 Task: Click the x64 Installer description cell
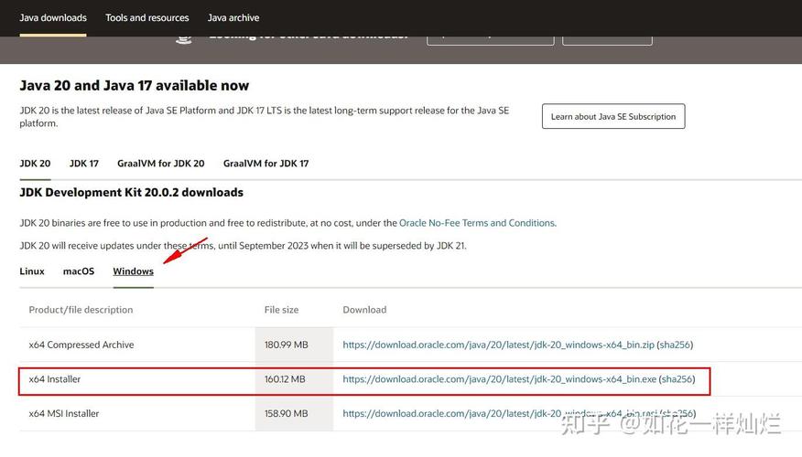click(54, 379)
